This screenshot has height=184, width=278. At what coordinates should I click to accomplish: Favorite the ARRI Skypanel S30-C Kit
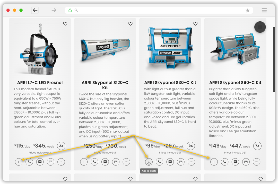pos(195,24)
